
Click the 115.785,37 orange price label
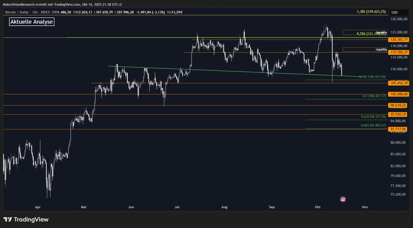click(399, 52)
